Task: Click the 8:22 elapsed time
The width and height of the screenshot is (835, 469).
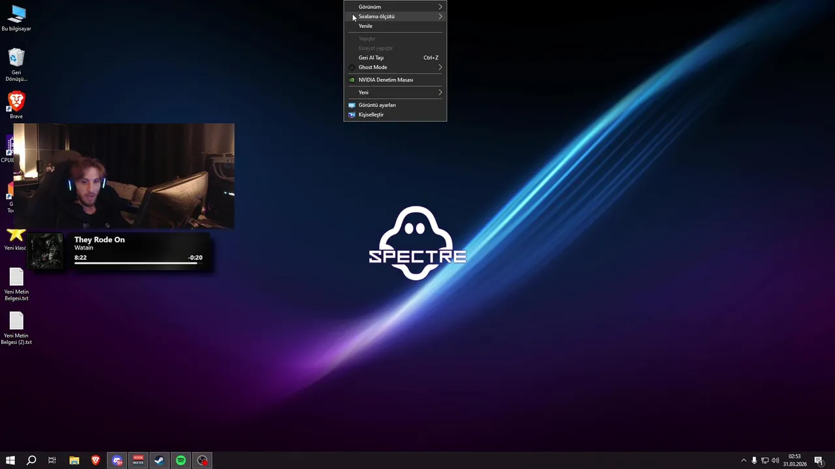Action: (80, 257)
